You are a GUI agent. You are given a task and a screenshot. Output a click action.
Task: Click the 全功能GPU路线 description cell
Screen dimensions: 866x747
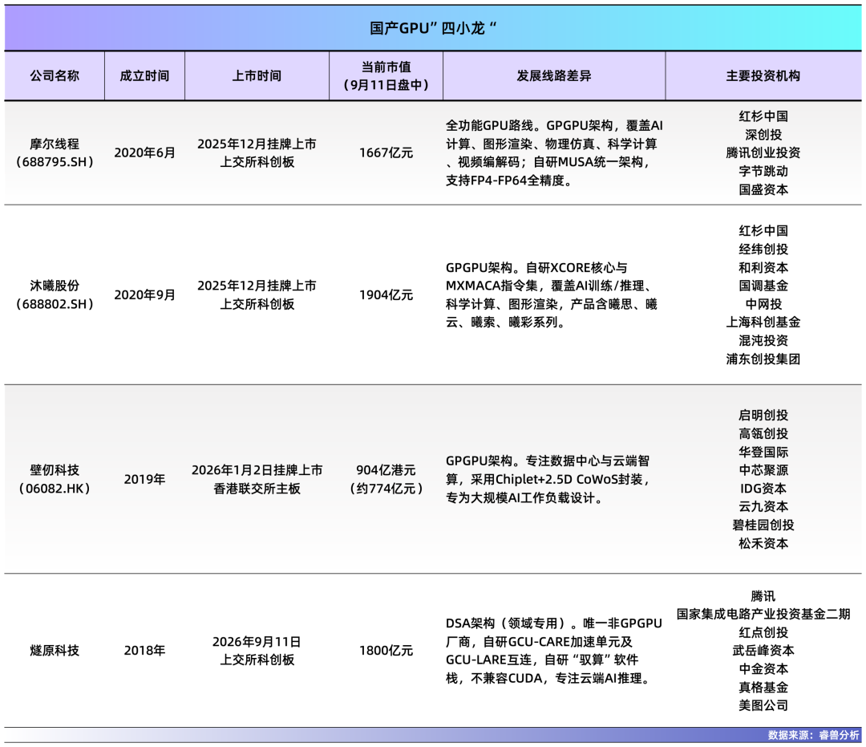[x=554, y=153]
